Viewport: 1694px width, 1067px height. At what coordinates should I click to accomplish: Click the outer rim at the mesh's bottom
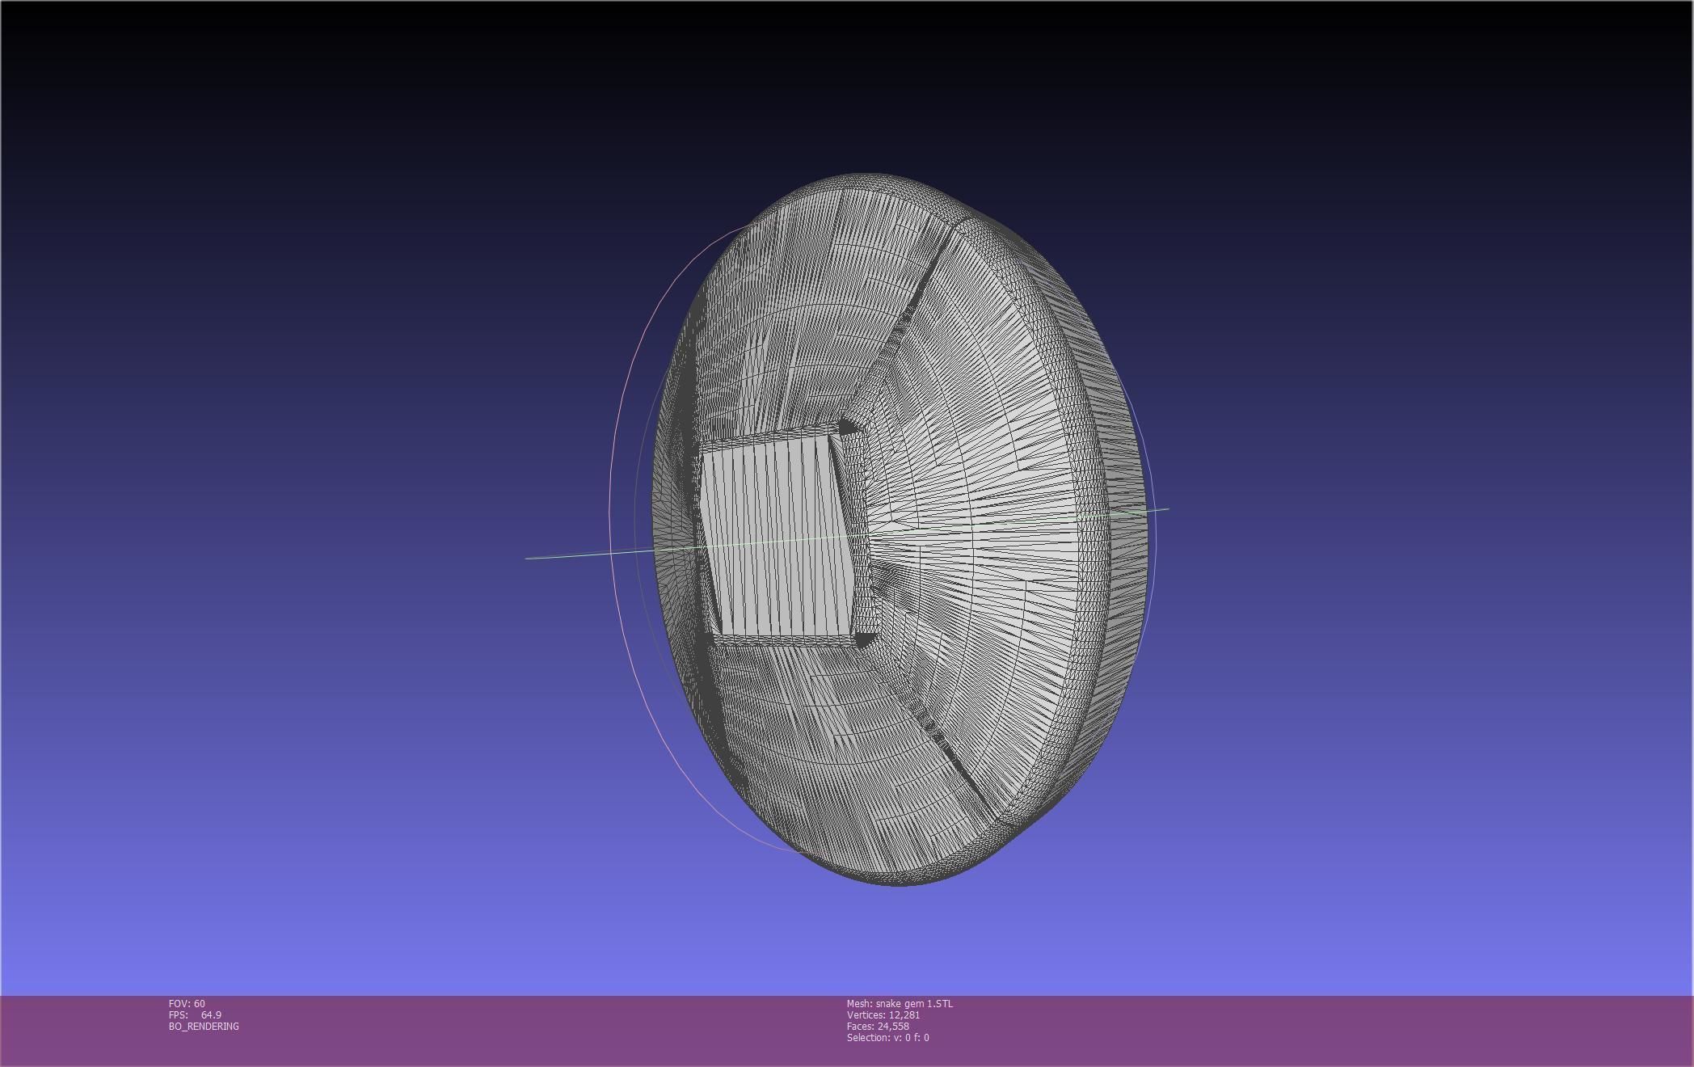tap(897, 879)
